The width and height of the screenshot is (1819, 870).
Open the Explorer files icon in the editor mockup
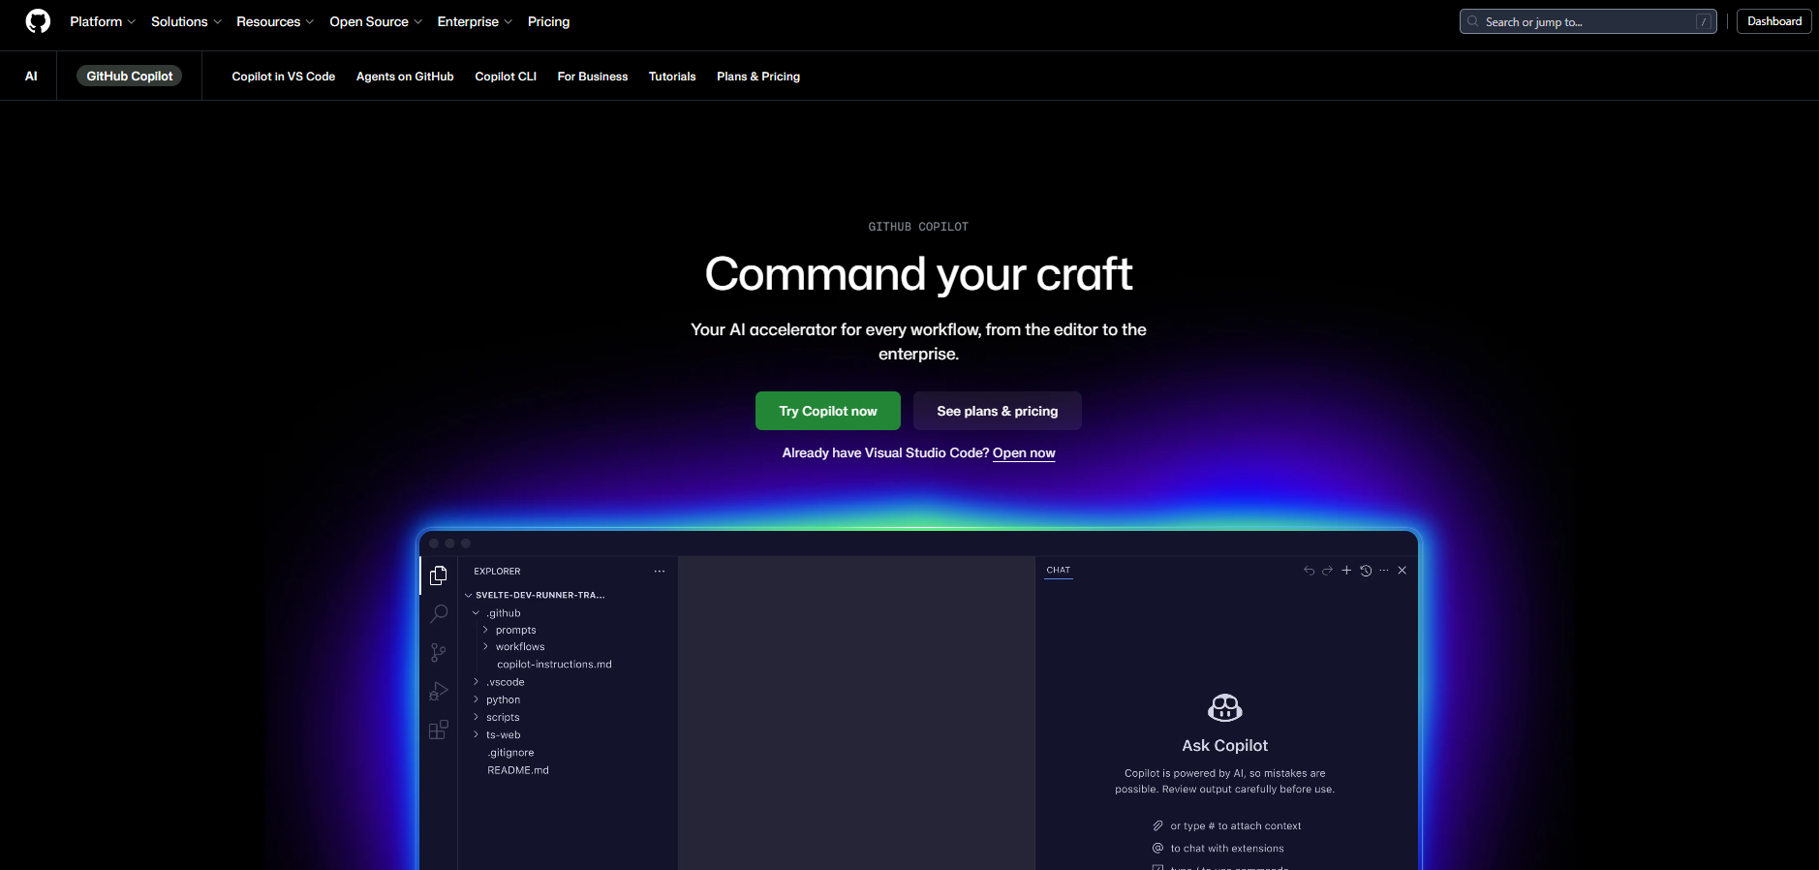click(439, 575)
